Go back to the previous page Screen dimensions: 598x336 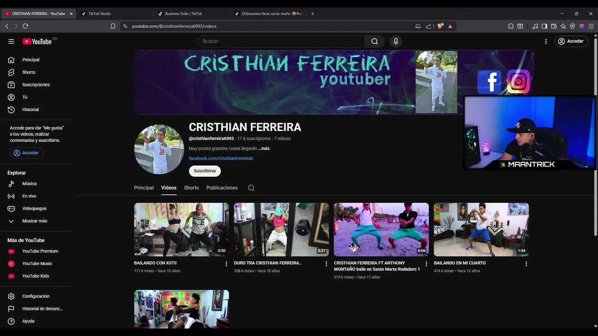(x=7, y=26)
